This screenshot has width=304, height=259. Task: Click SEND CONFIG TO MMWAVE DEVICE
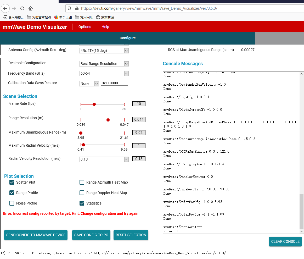(x=36, y=235)
